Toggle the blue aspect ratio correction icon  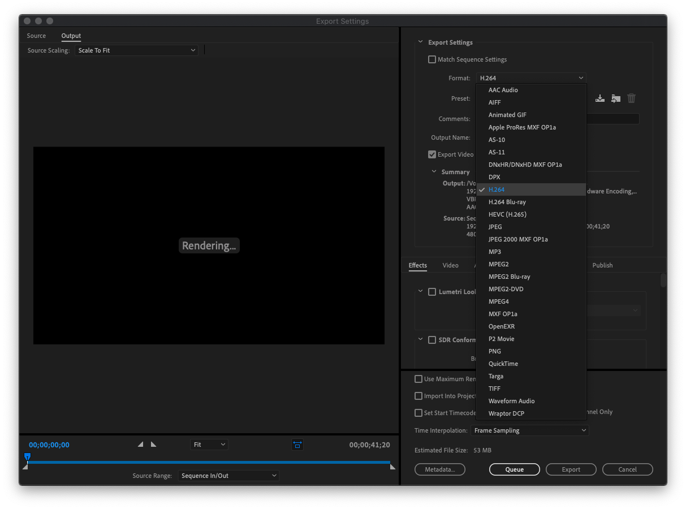point(297,445)
